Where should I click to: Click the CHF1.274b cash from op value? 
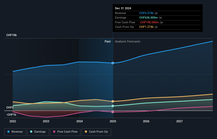pyautogui.click(x=146, y=27)
